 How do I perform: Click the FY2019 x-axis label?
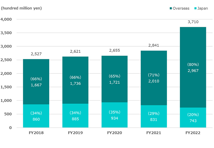coord(76,133)
